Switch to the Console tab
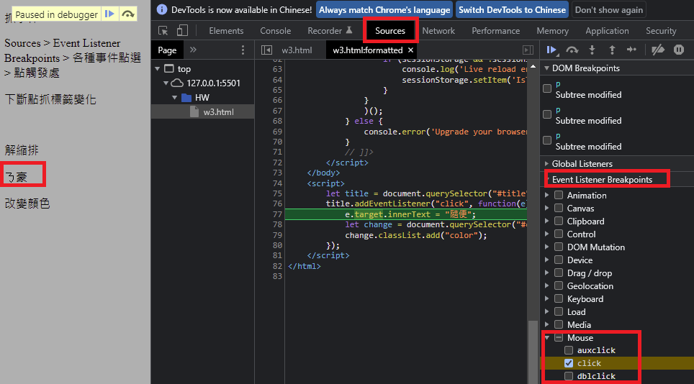Viewport: 694px width, 384px height. click(x=275, y=30)
